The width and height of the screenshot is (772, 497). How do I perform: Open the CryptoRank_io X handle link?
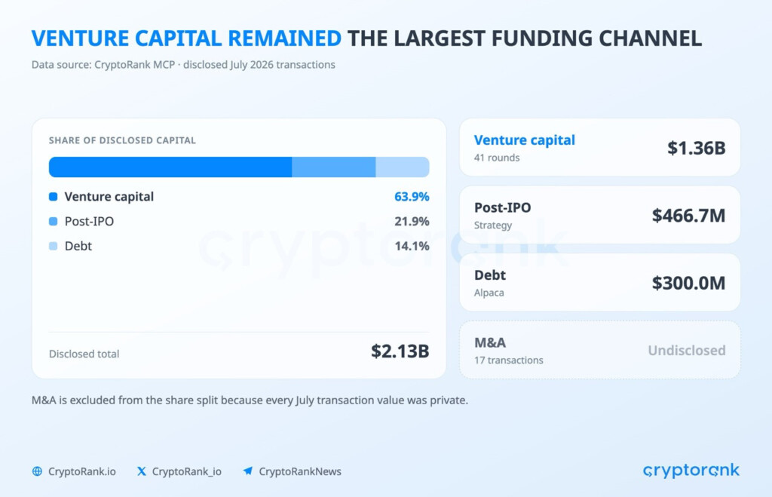tap(187, 471)
